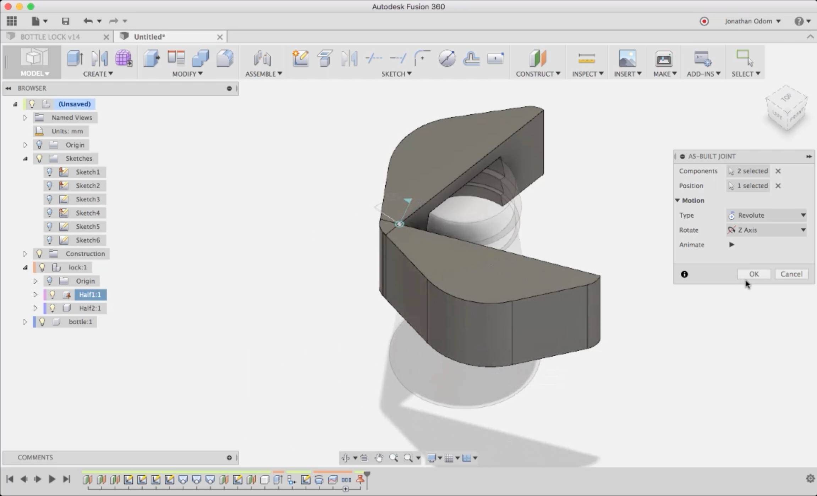Select the Create Sketch tool icon

tap(300, 58)
